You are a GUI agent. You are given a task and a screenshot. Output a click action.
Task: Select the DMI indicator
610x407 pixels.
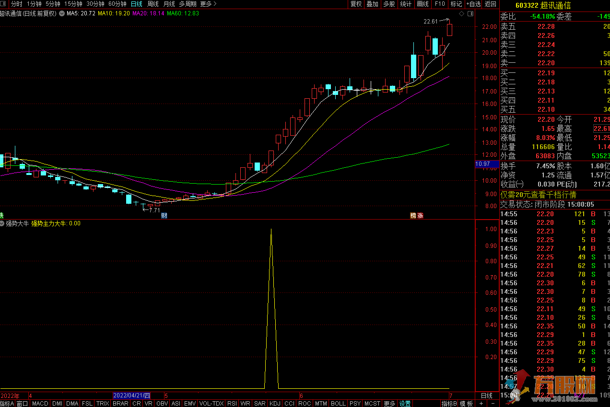[58, 404]
